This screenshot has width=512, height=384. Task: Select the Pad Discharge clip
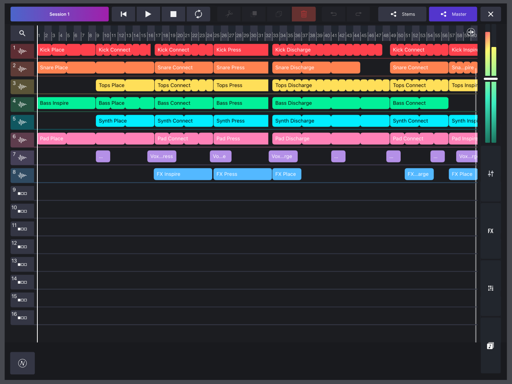(x=331, y=139)
